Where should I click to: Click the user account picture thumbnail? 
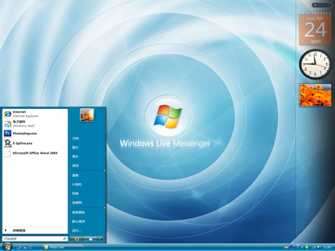(87, 115)
